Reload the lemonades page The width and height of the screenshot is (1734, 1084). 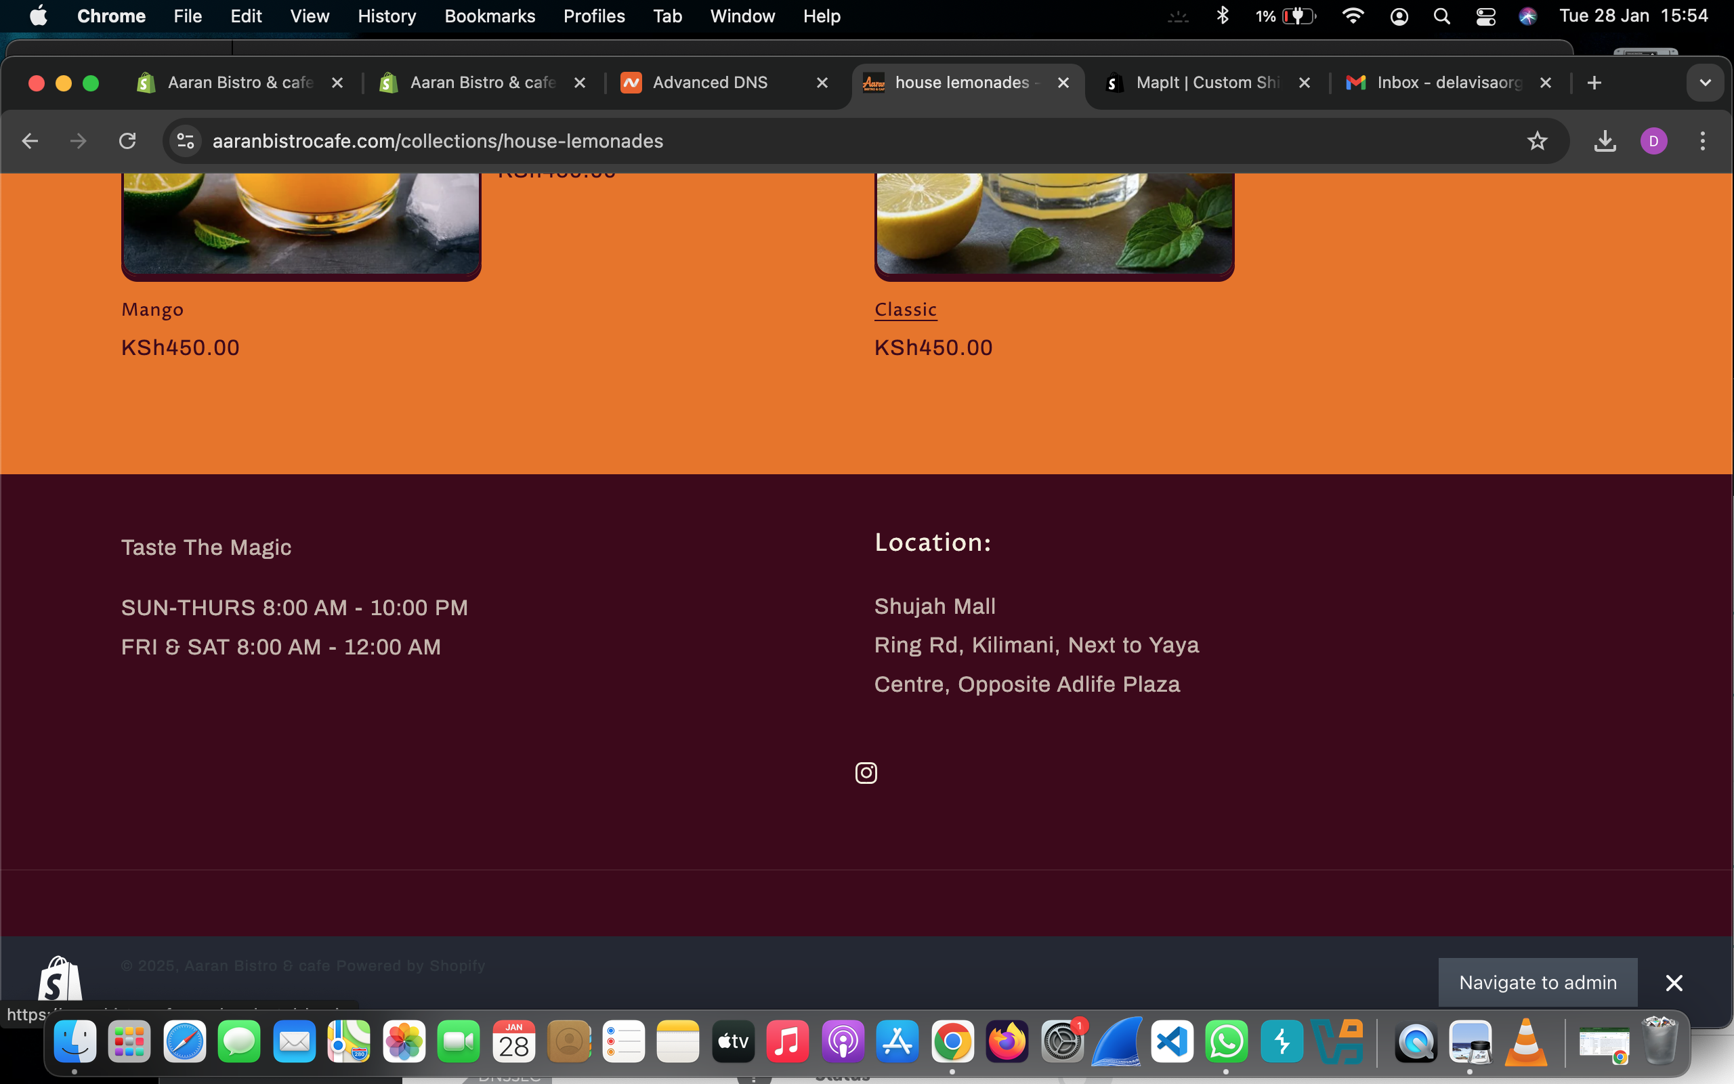(x=127, y=141)
